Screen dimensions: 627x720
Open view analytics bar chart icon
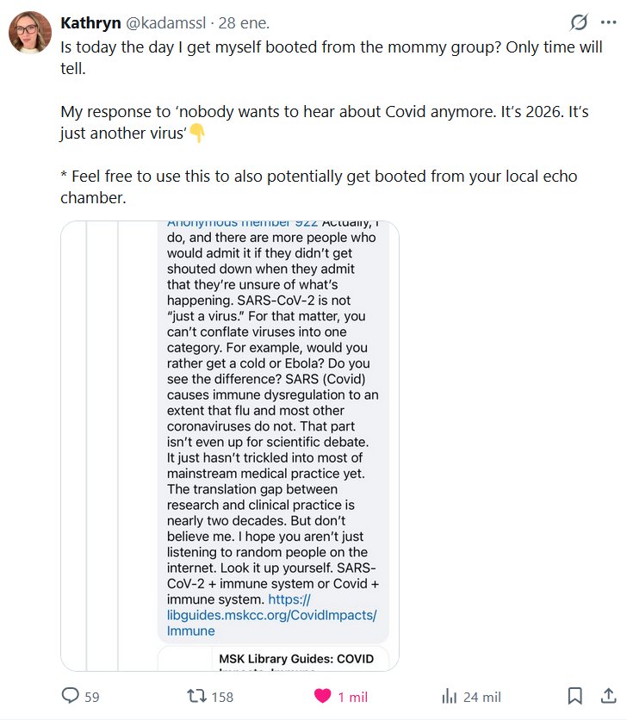pos(449,696)
